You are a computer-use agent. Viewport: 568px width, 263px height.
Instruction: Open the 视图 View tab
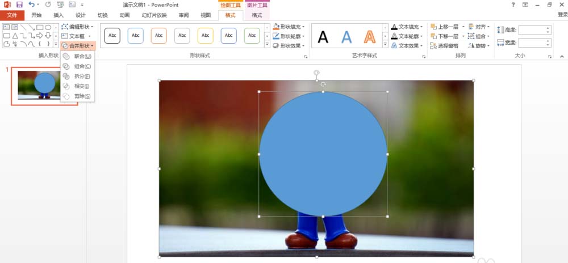click(206, 15)
